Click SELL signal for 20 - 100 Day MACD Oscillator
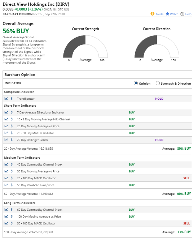The height and width of the screenshot is (240, 194). (186, 178)
